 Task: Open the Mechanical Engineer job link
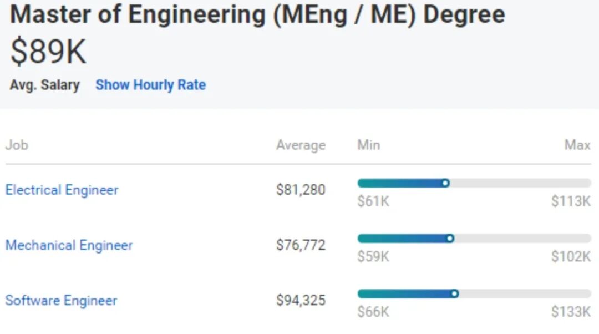tap(69, 245)
